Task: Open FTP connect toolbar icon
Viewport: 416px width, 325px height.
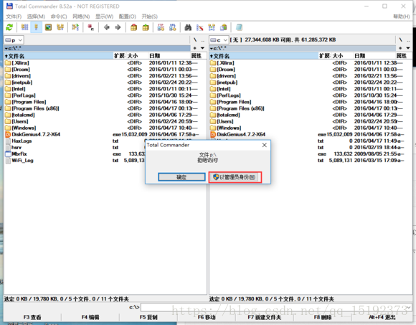Action: pyautogui.click(x=161, y=27)
